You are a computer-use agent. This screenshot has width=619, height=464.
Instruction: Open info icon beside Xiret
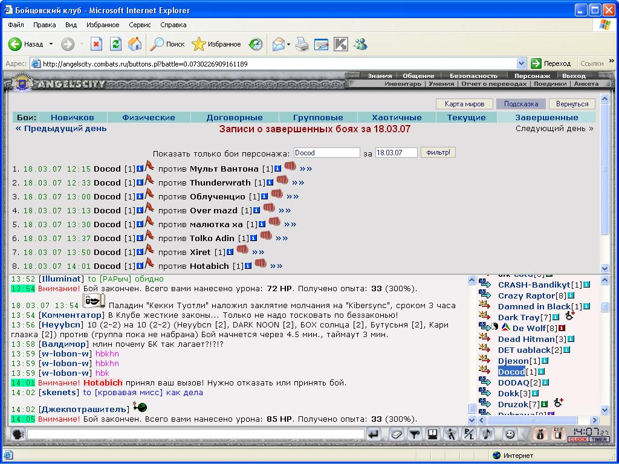tap(230, 252)
